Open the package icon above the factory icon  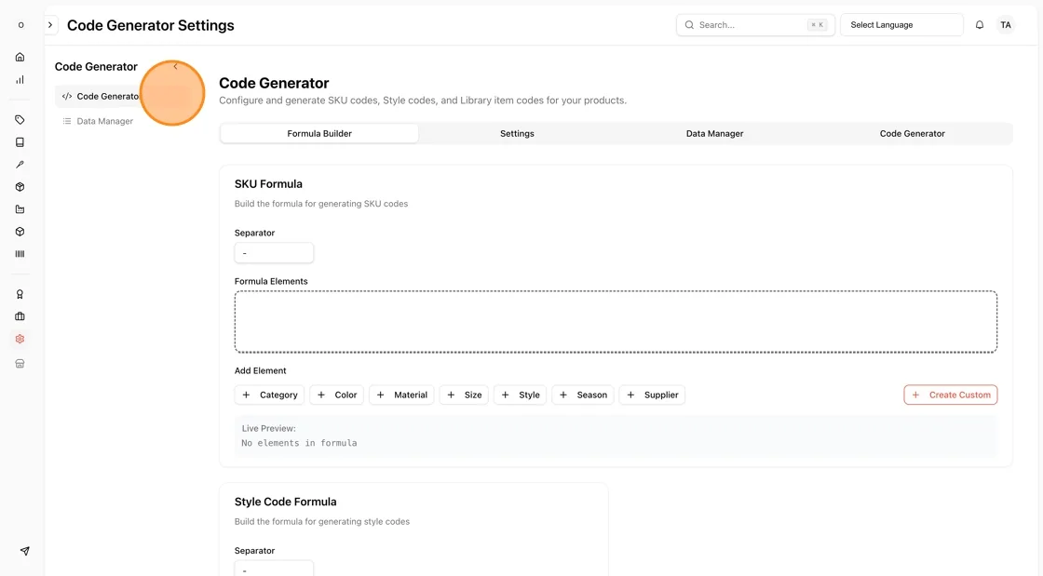click(20, 187)
